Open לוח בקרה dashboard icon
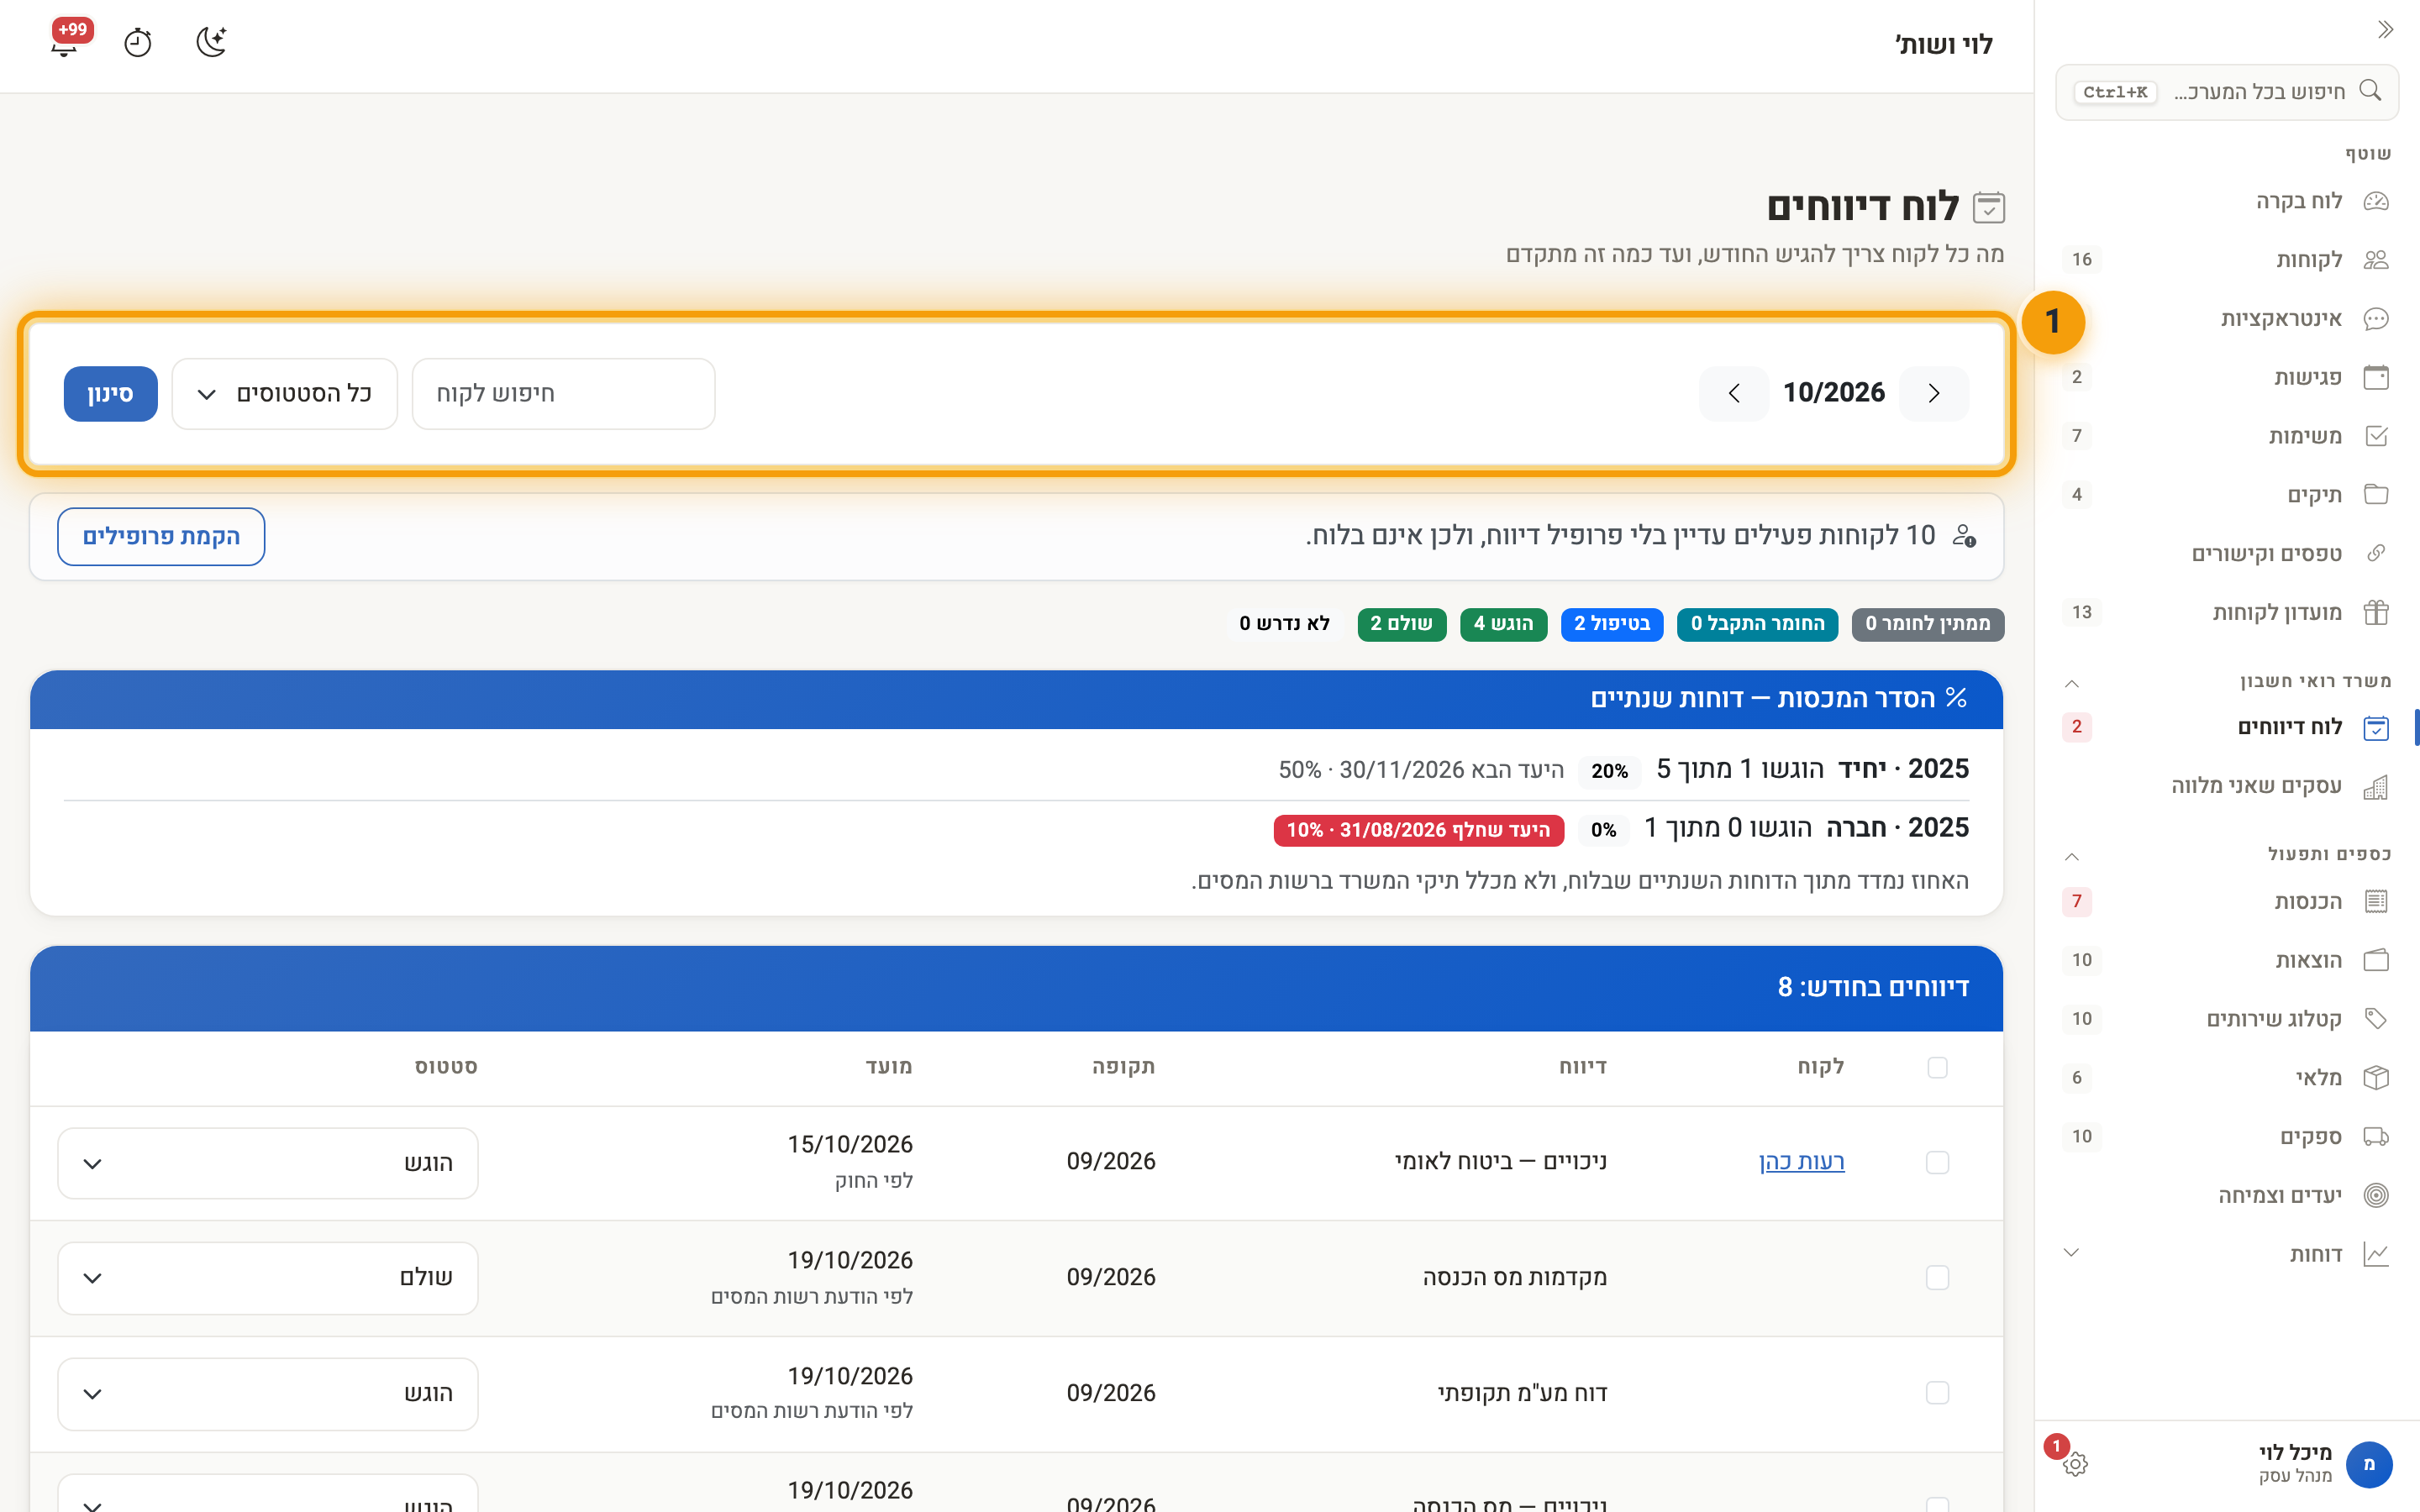 [x=2376, y=201]
